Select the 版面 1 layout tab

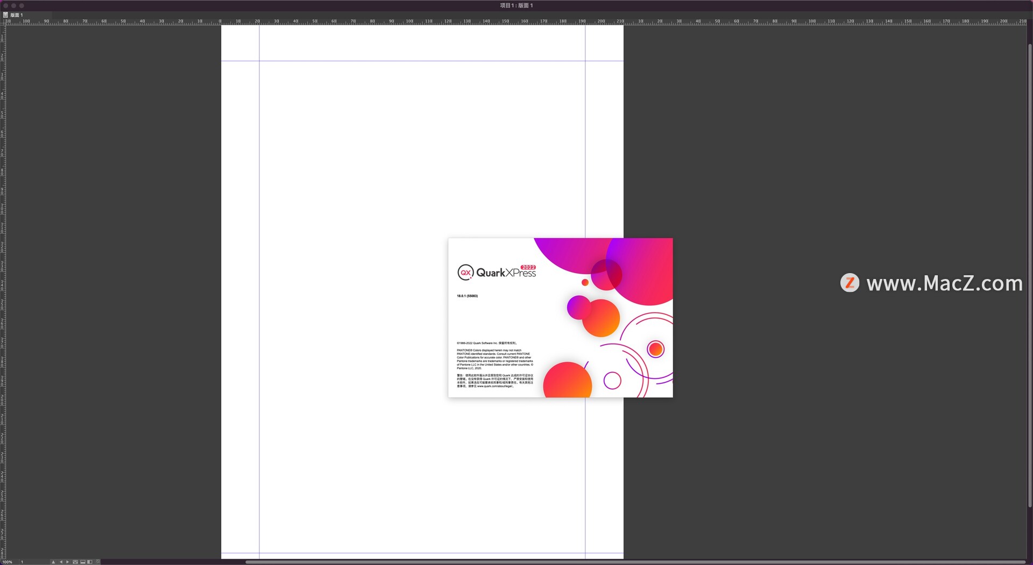point(17,15)
